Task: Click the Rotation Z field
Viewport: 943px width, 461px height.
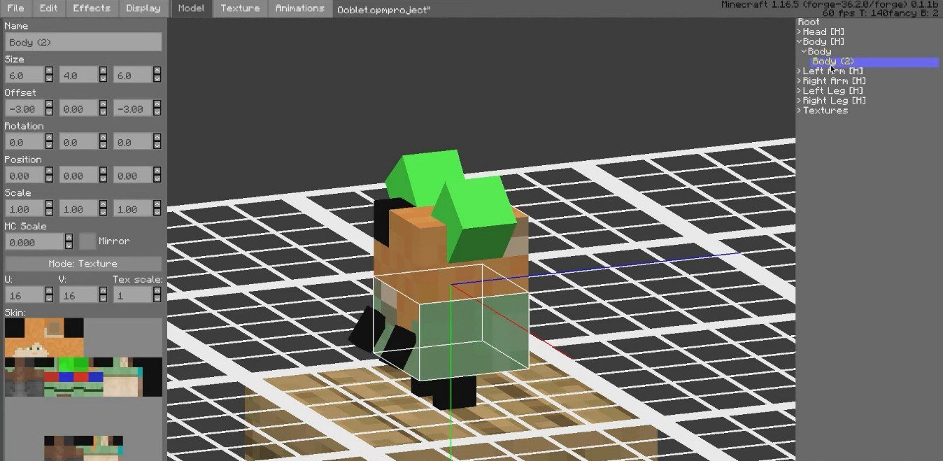Action: [132, 142]
